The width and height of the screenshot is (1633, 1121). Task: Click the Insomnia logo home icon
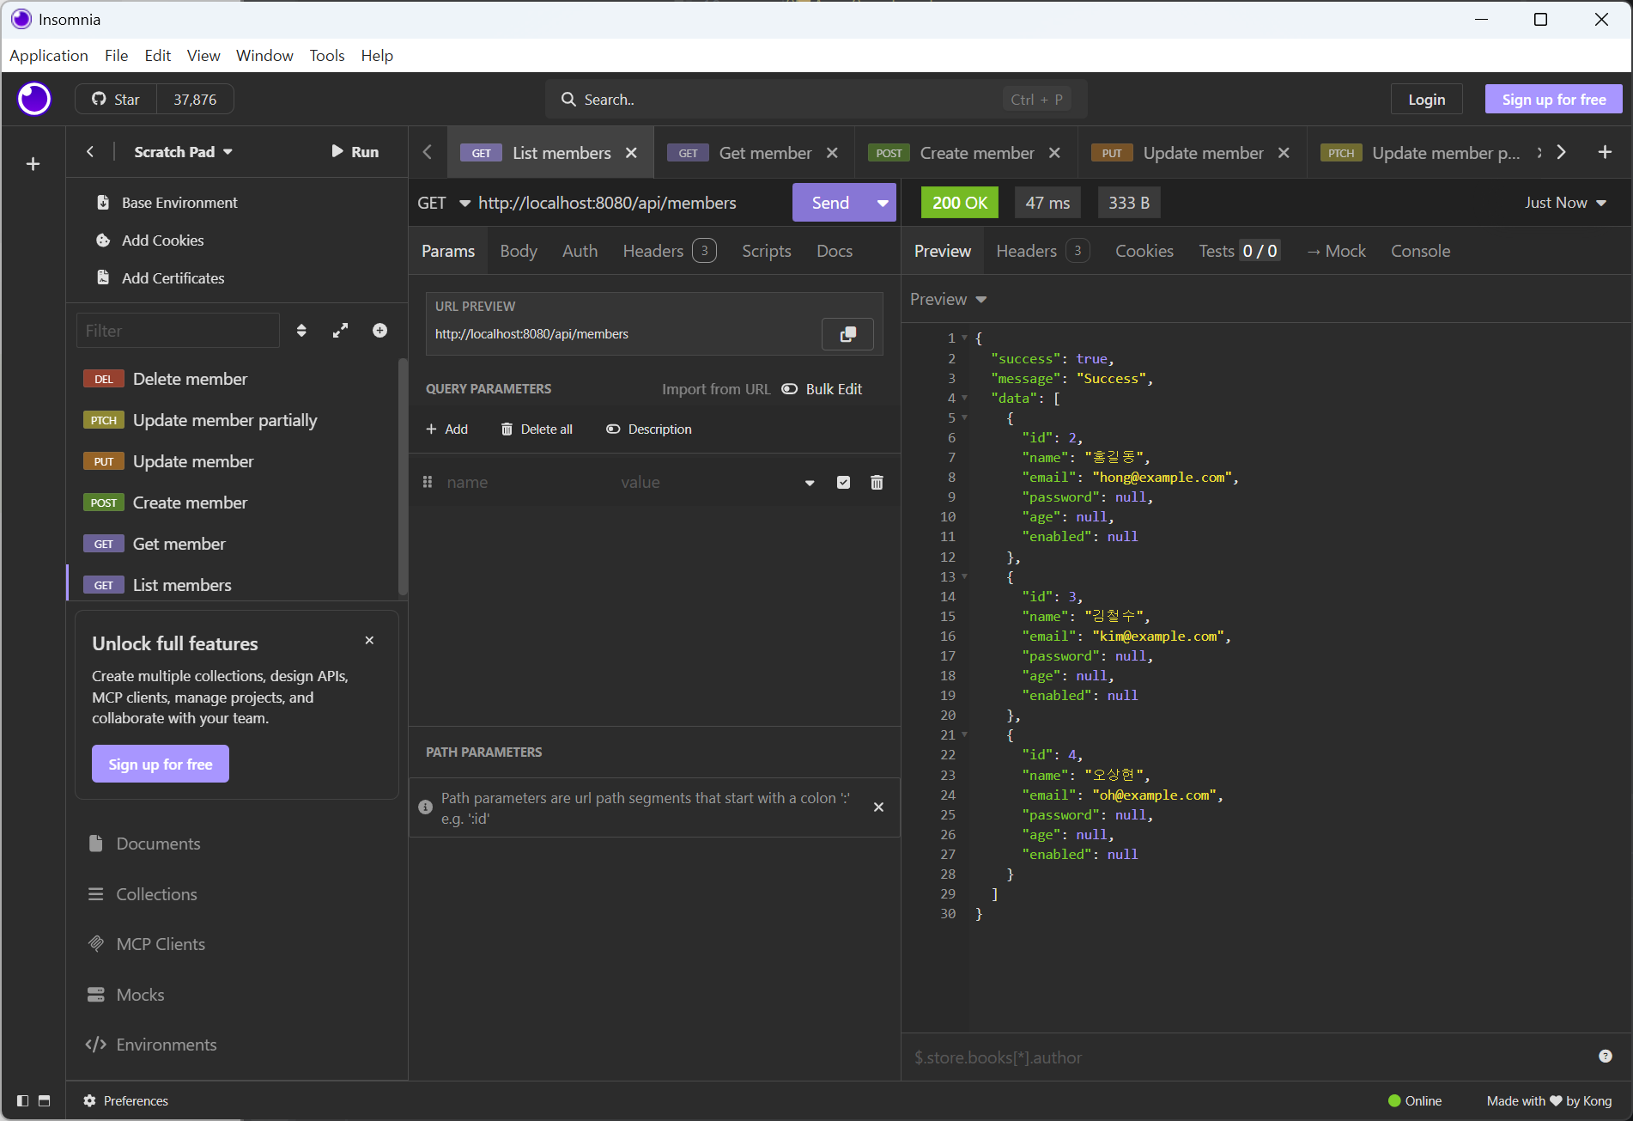[34, 100]
